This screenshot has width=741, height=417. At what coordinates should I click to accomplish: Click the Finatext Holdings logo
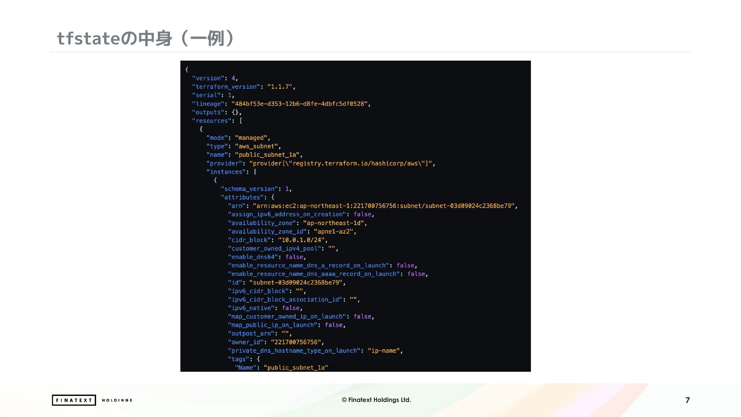point(92,400)
